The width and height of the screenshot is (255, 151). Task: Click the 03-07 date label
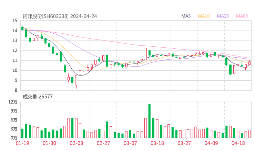click(130, 143)
